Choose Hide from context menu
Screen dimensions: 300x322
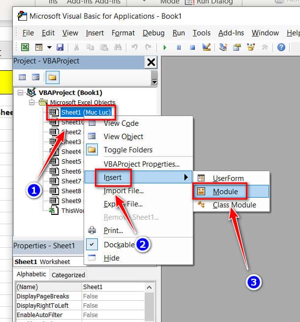click(138, 258)
